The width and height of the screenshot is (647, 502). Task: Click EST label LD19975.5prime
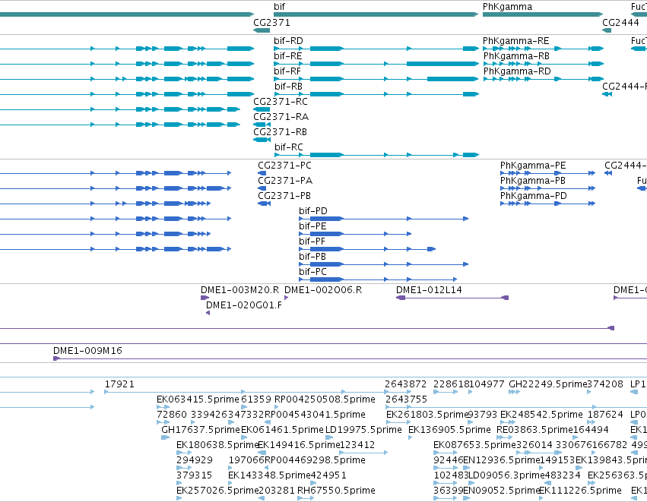[x=363, y=430]
